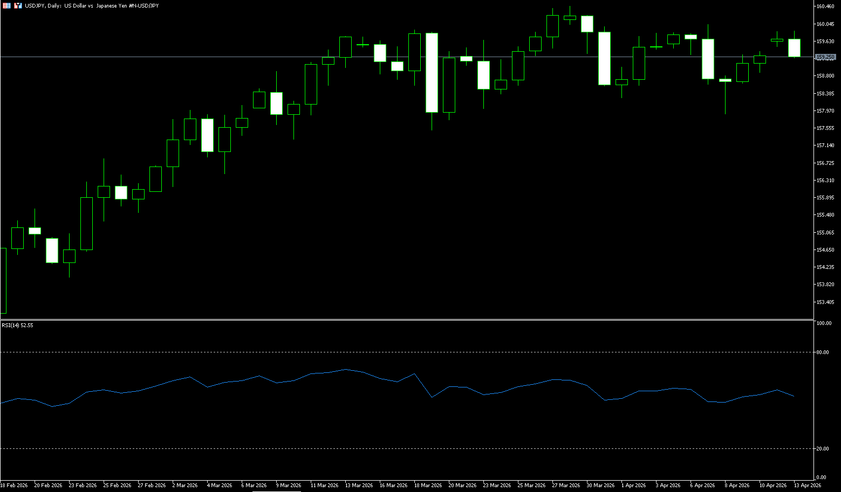Select the RSI(14) indicator label

(x=17, y=325)
